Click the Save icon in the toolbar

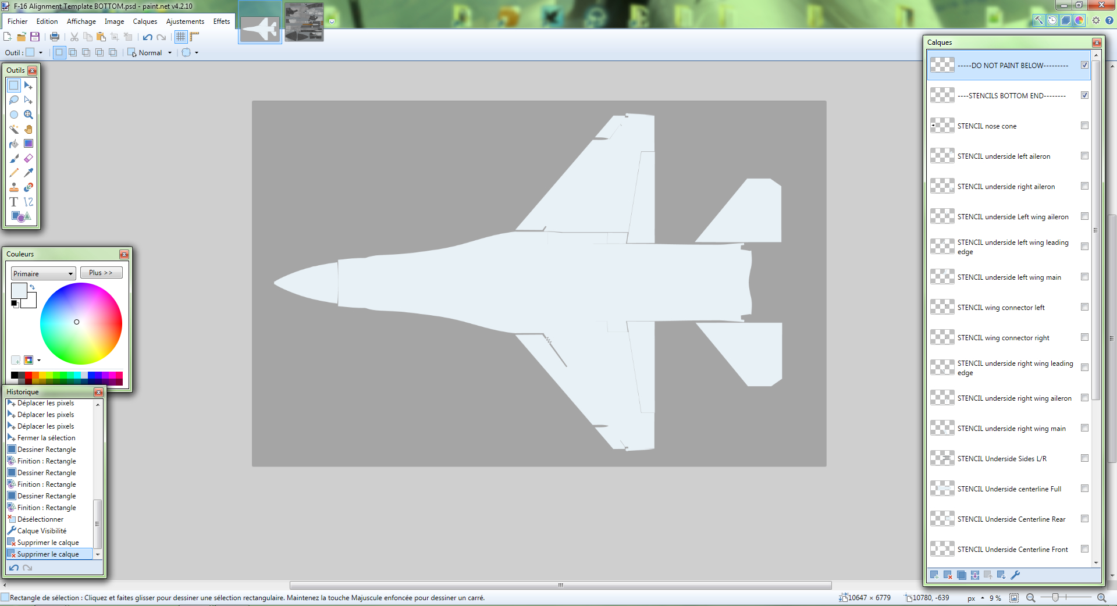(x=35, y=37)
